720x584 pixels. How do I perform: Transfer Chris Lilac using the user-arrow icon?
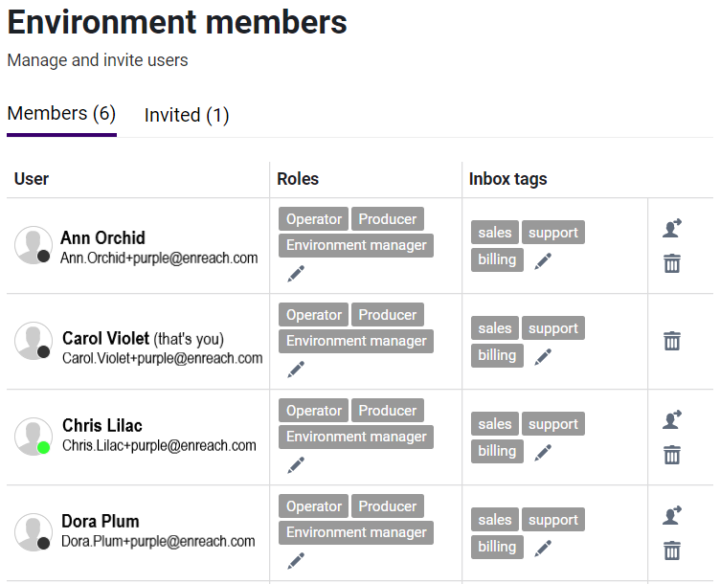pos(672,419)
